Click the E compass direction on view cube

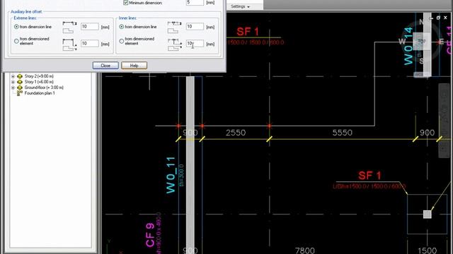(441, 42)
